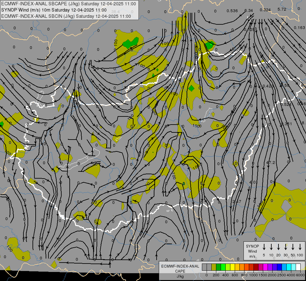306x281 pixels.
Task: Click the SBCIN title line in the header box
Action: 66,16
